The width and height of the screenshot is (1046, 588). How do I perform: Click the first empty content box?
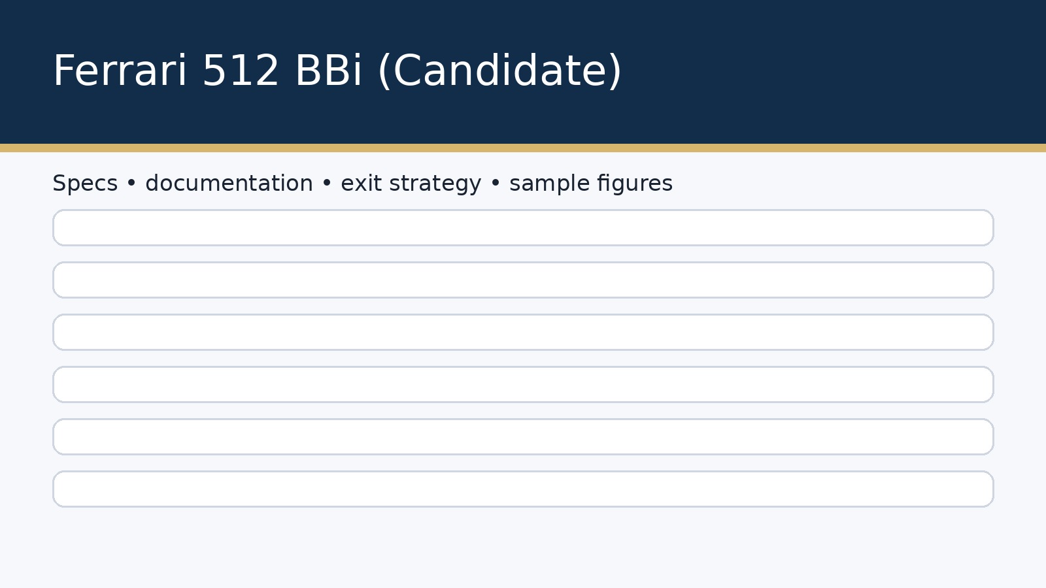523,228
